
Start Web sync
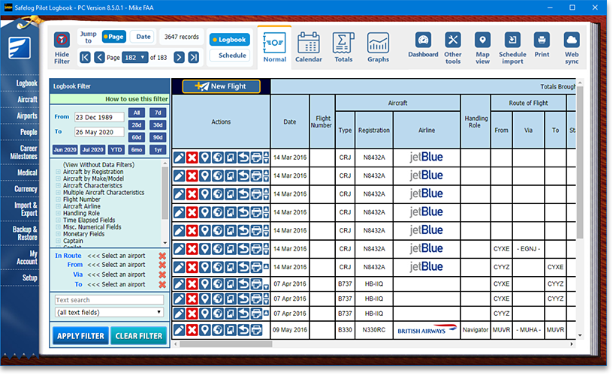click(572, 48)
